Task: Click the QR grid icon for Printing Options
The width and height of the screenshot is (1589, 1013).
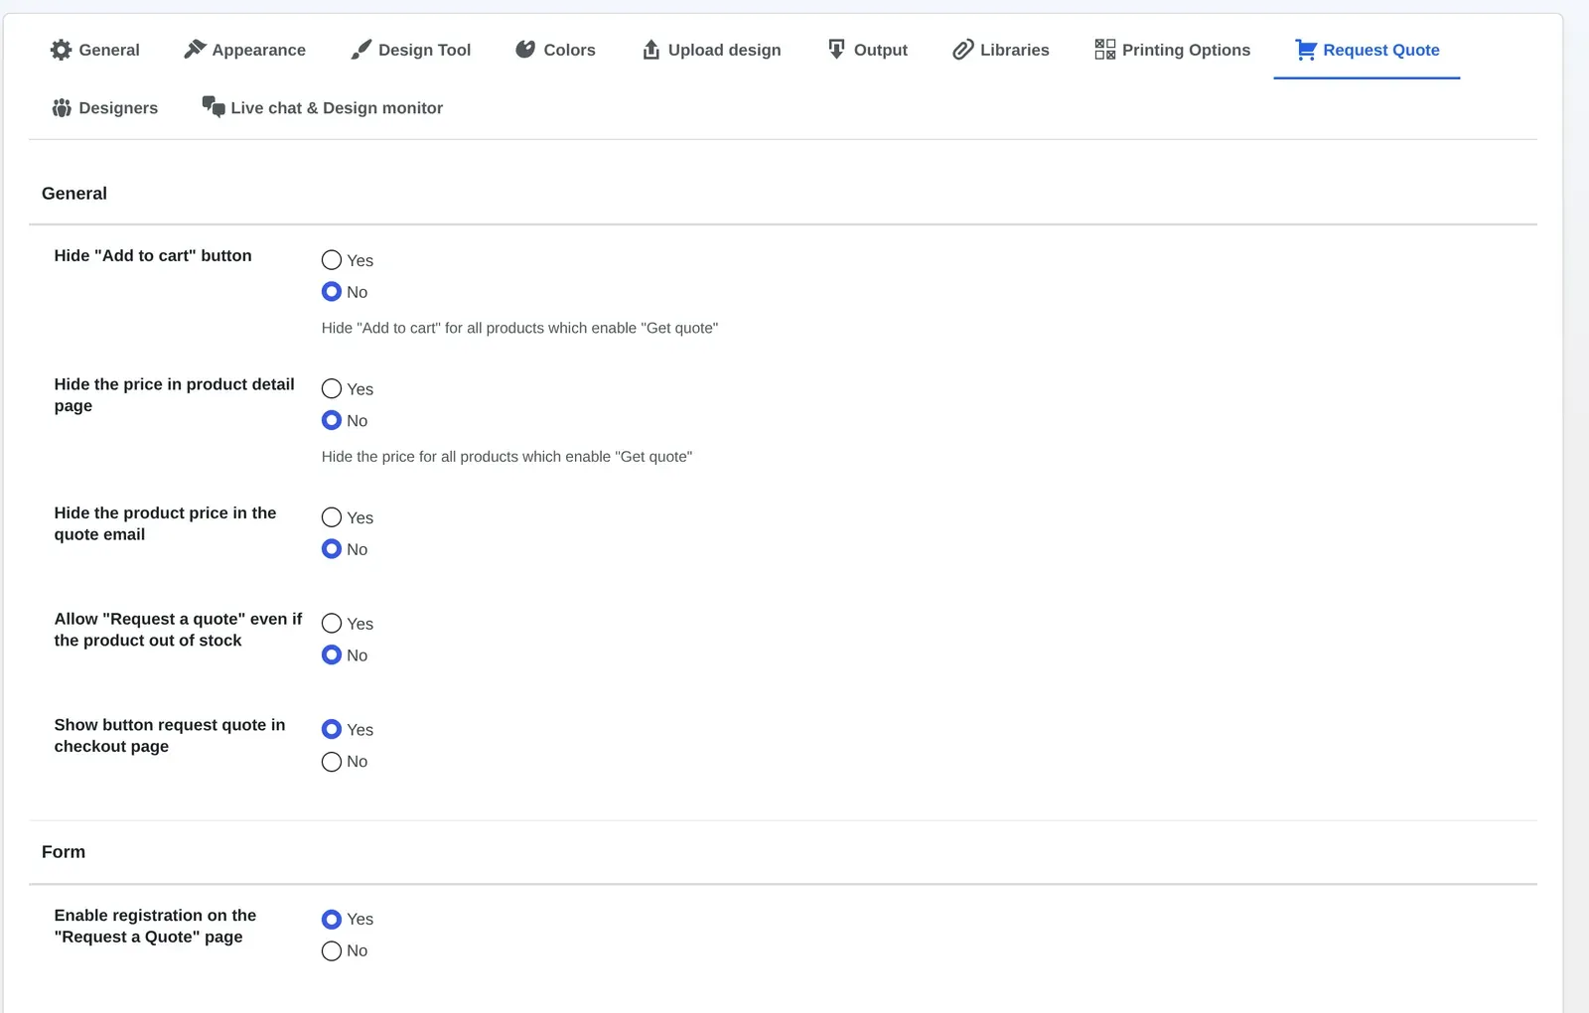Action: 1105,50
